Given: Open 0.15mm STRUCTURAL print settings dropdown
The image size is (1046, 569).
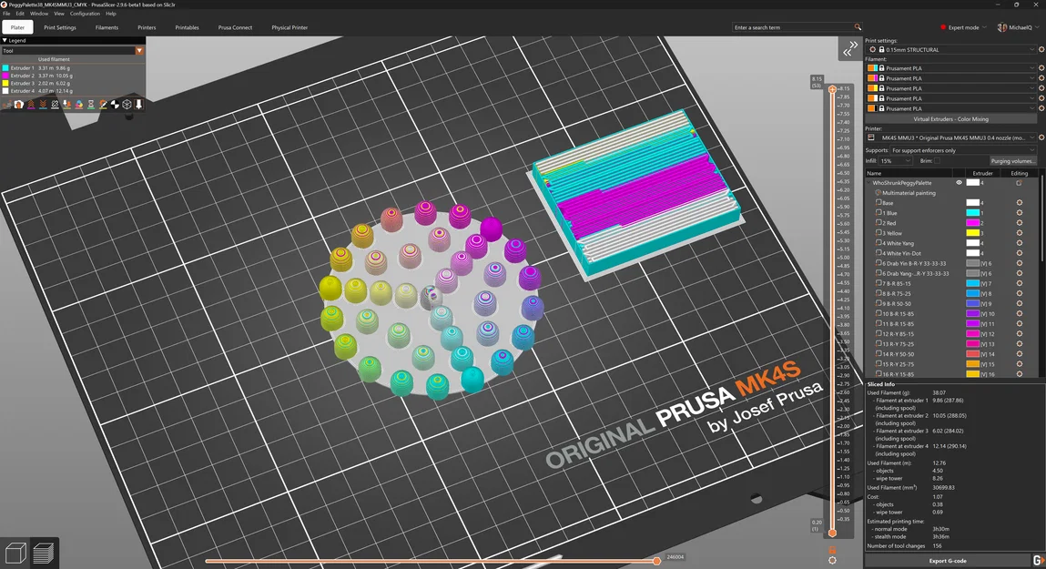Looking at the screenshot, I should pos(951,49).
